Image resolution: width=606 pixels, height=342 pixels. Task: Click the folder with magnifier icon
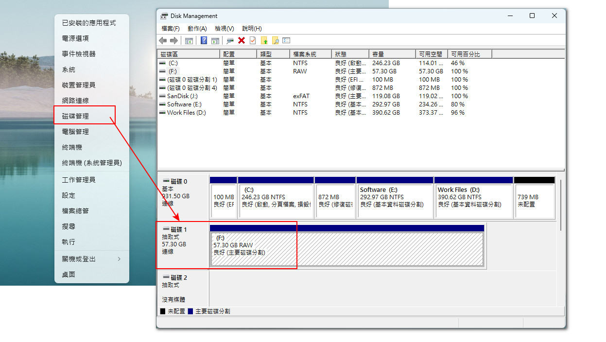pyautogui.click(x=275, y=41)
